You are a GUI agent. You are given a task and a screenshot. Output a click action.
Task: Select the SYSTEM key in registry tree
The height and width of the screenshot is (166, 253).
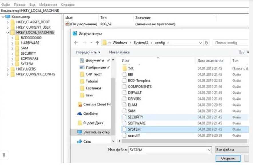click(27, 64)
